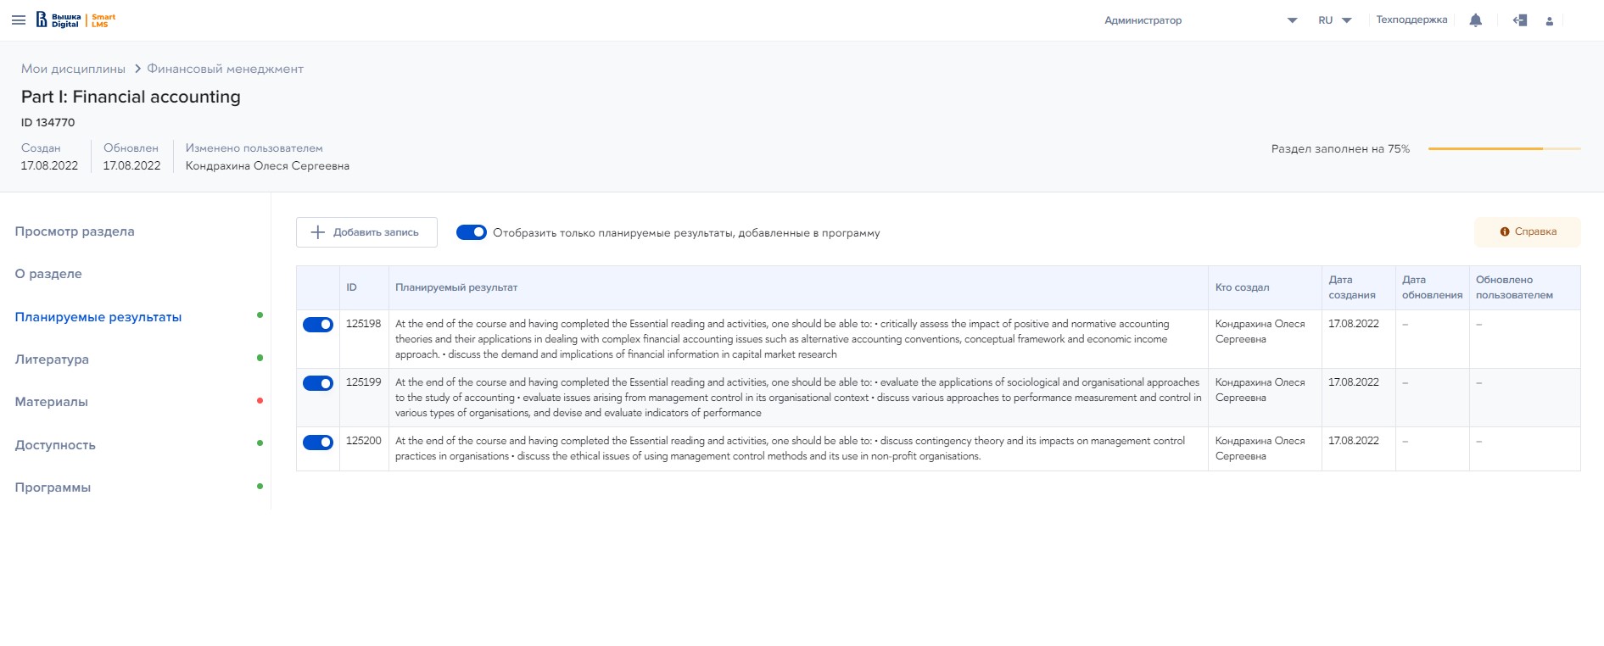Click the Техподдержка link
The height and width of the screenshot is (646, 1604).
pyautogui.click(x=1411, y=19)
